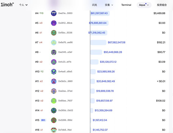Click the 1inch logo
This screenshot has width=173, height=133.
pyautogui.click(x=7, y=5)
